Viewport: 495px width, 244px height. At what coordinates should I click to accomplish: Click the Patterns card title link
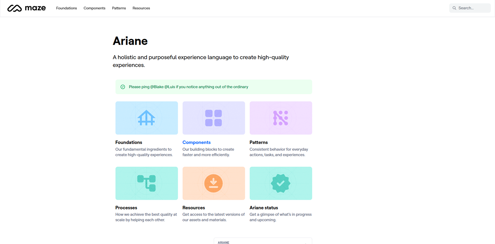coord(259,142)
